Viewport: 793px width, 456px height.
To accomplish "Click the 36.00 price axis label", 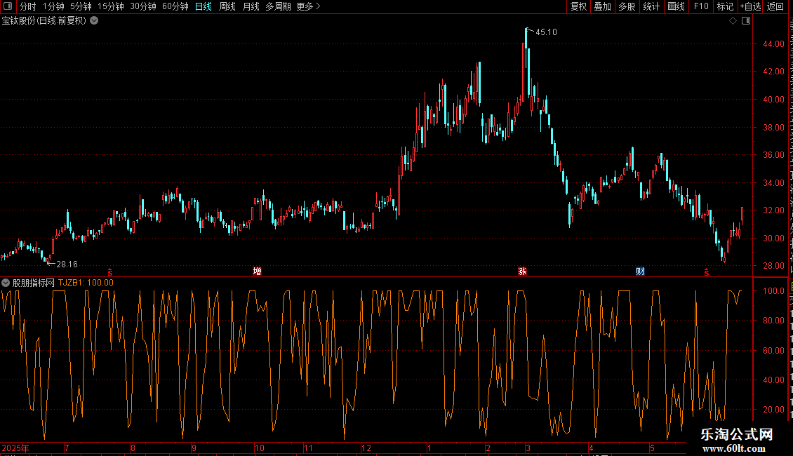I will click(x=774, y=155).
